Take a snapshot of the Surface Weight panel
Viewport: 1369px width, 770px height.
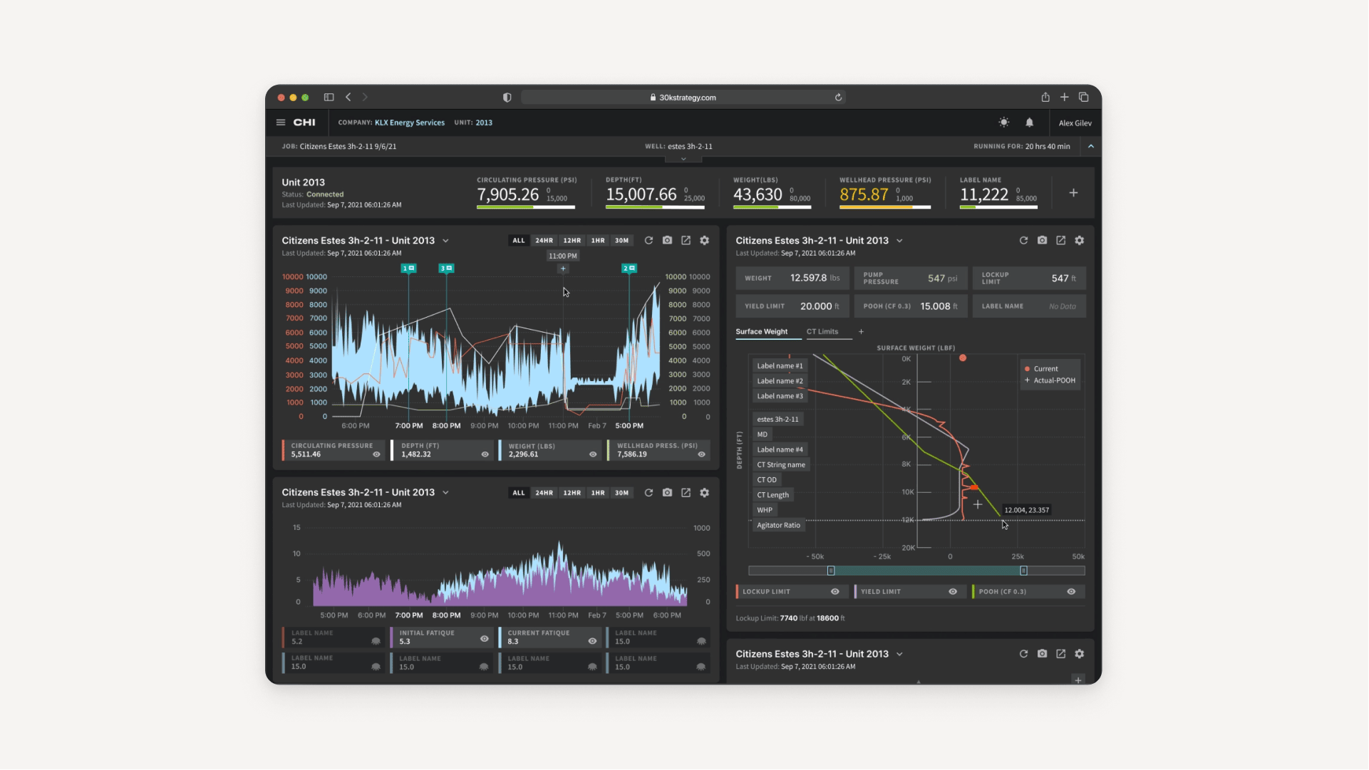1042,241
